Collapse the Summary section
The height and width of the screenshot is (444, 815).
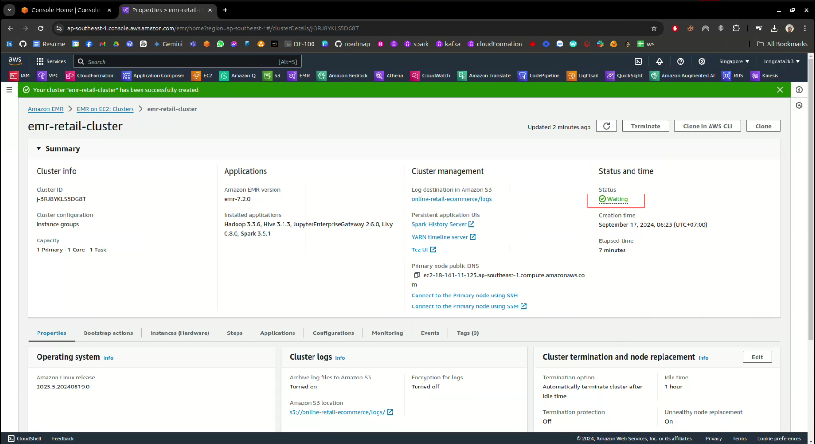coord(39,149)
